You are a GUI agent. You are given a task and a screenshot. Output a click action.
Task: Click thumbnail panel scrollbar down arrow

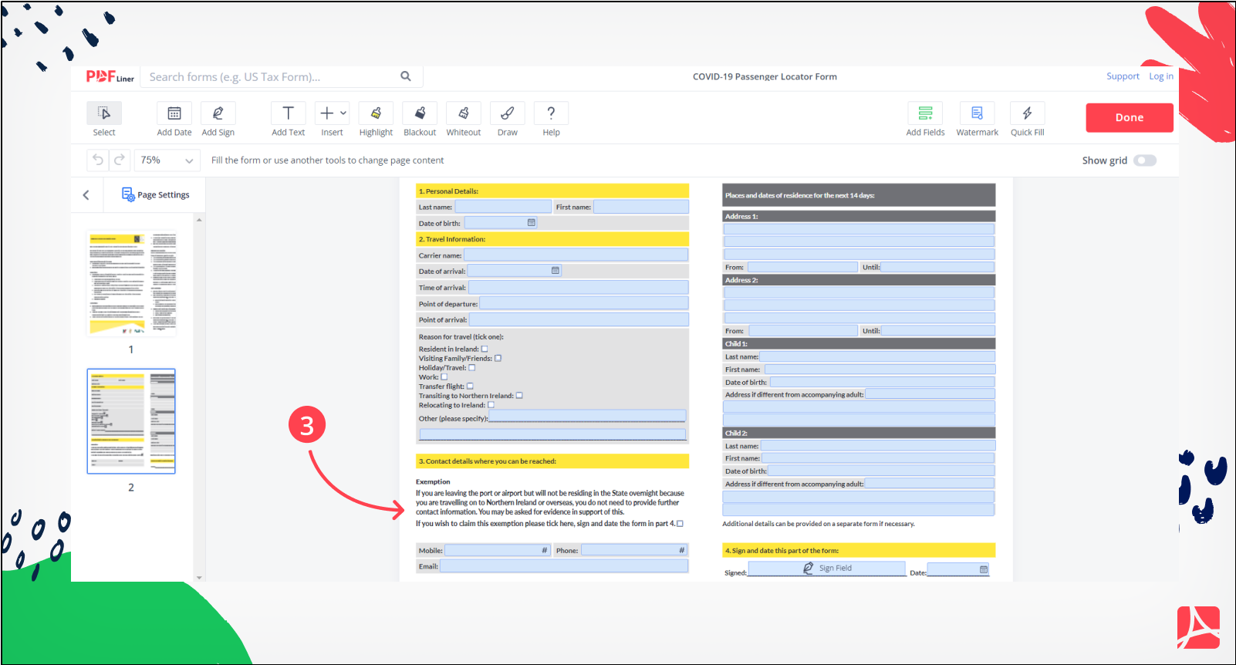(199, 577)
